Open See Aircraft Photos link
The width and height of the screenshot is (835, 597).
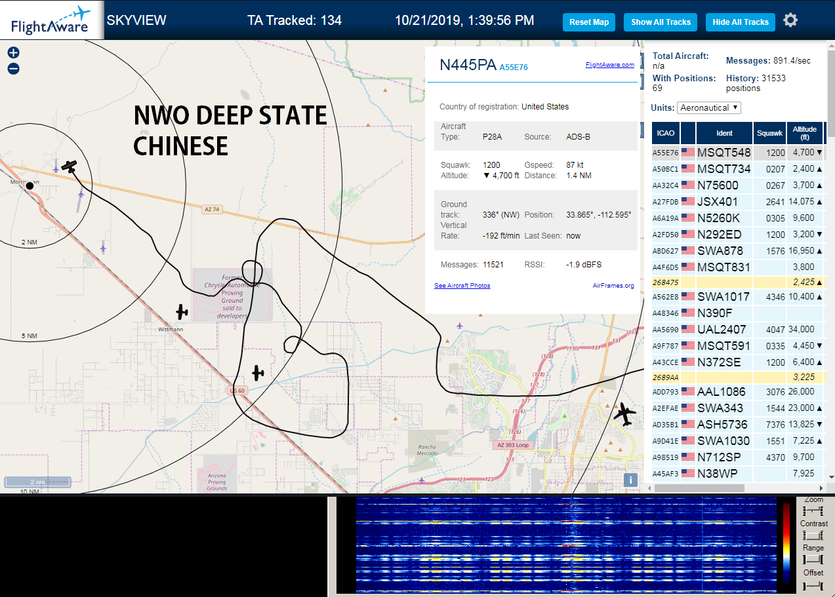click(x=462, y=286)
